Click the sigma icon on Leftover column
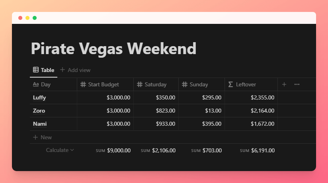 coord(230,84)
